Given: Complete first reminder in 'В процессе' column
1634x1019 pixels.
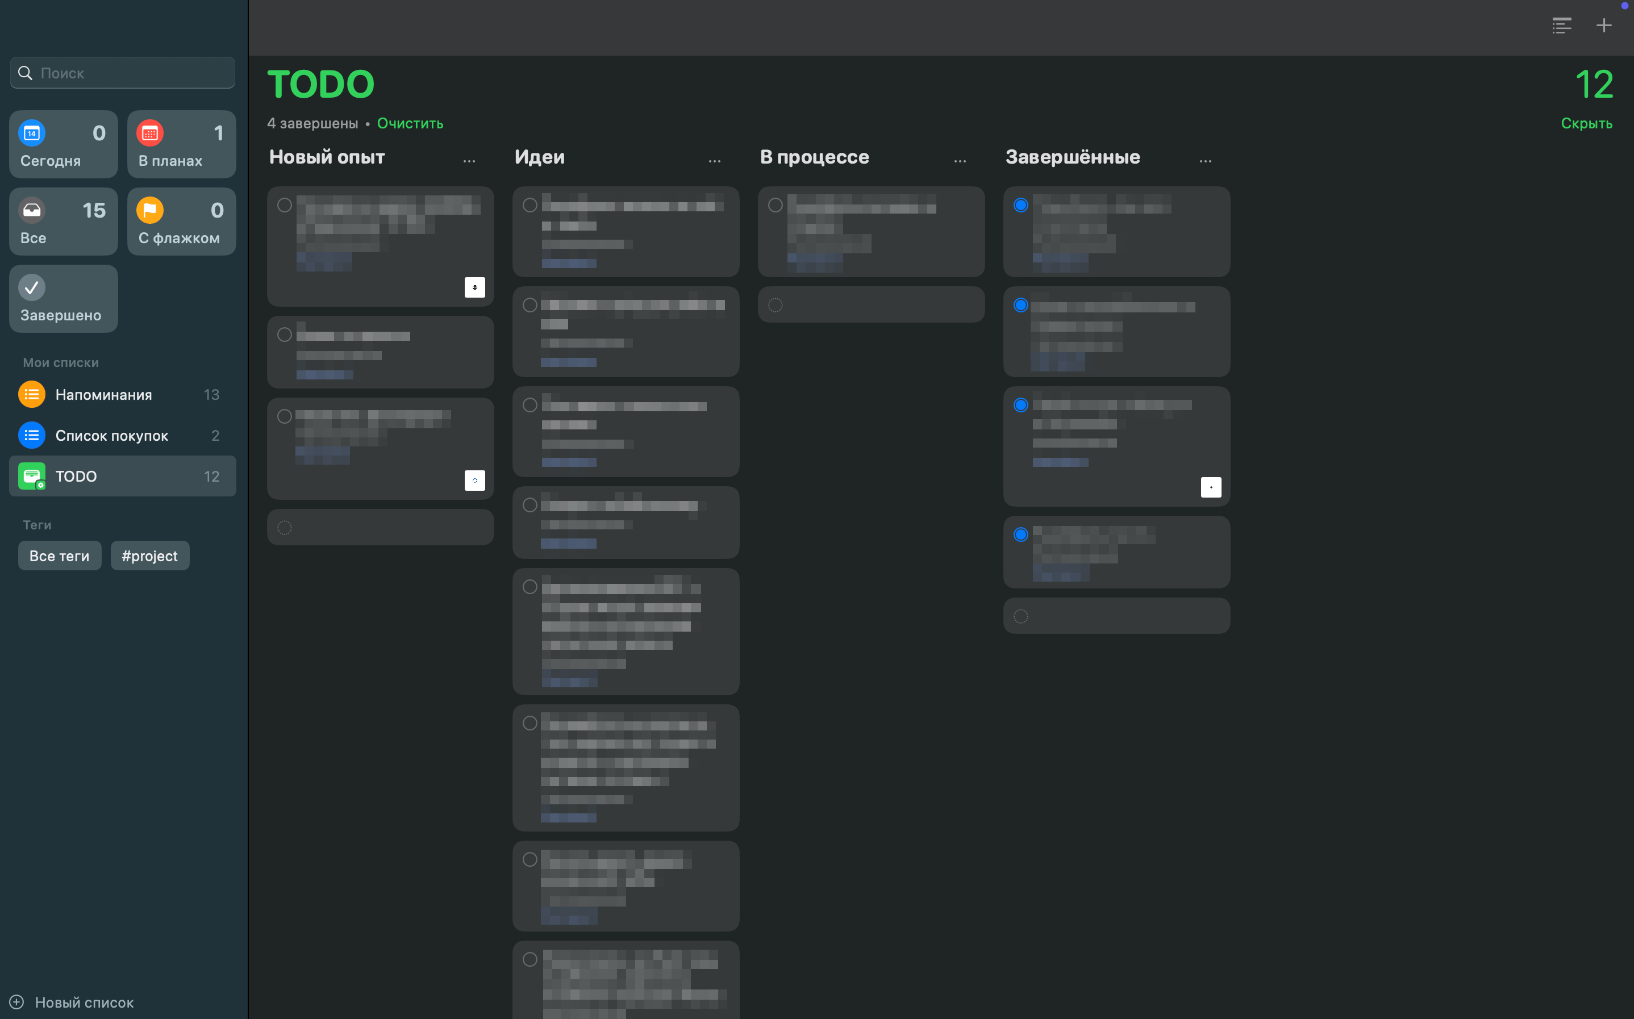Looking at the screenshot, I should click(775, 205).
